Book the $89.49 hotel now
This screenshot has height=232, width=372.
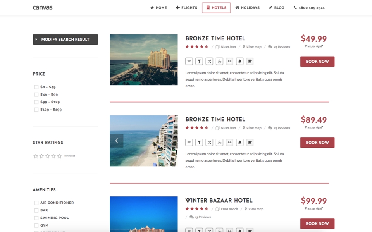coord(317,143)
